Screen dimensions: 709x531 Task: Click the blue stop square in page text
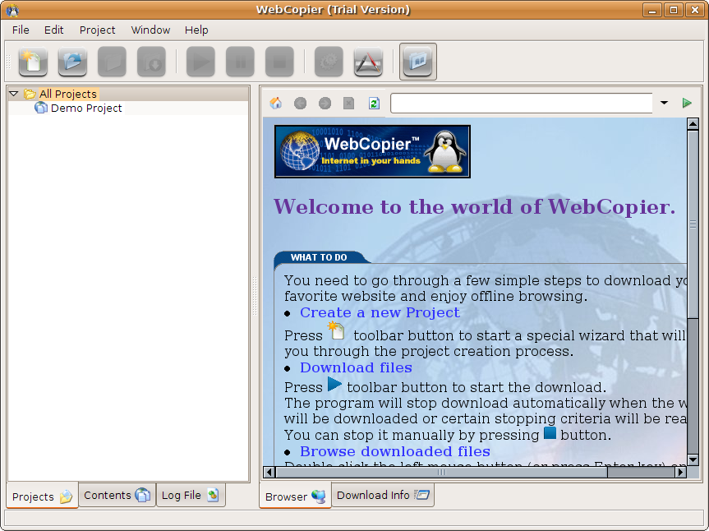click(x=550, y=433)
